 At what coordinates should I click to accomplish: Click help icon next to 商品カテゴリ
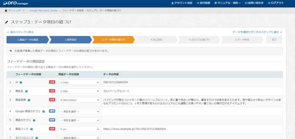(x=34, y=120)
